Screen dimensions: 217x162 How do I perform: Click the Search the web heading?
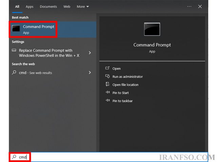tap(23, 64)
